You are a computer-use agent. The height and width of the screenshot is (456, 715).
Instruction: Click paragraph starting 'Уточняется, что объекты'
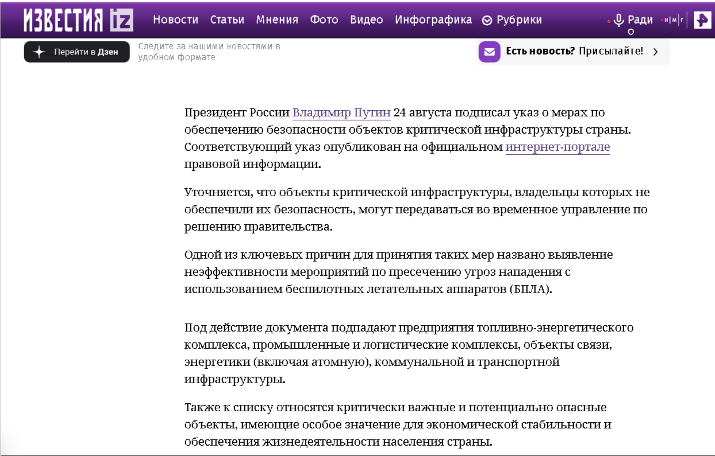point(417,209)
